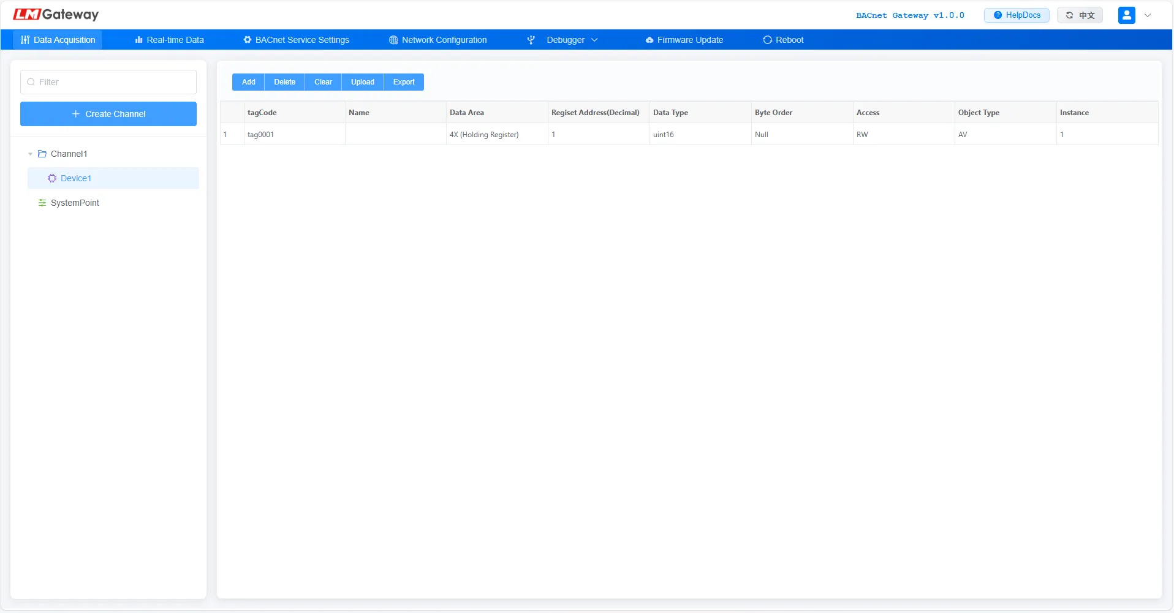
Task: Click the Create Channel button
Action: pos(108,113)
